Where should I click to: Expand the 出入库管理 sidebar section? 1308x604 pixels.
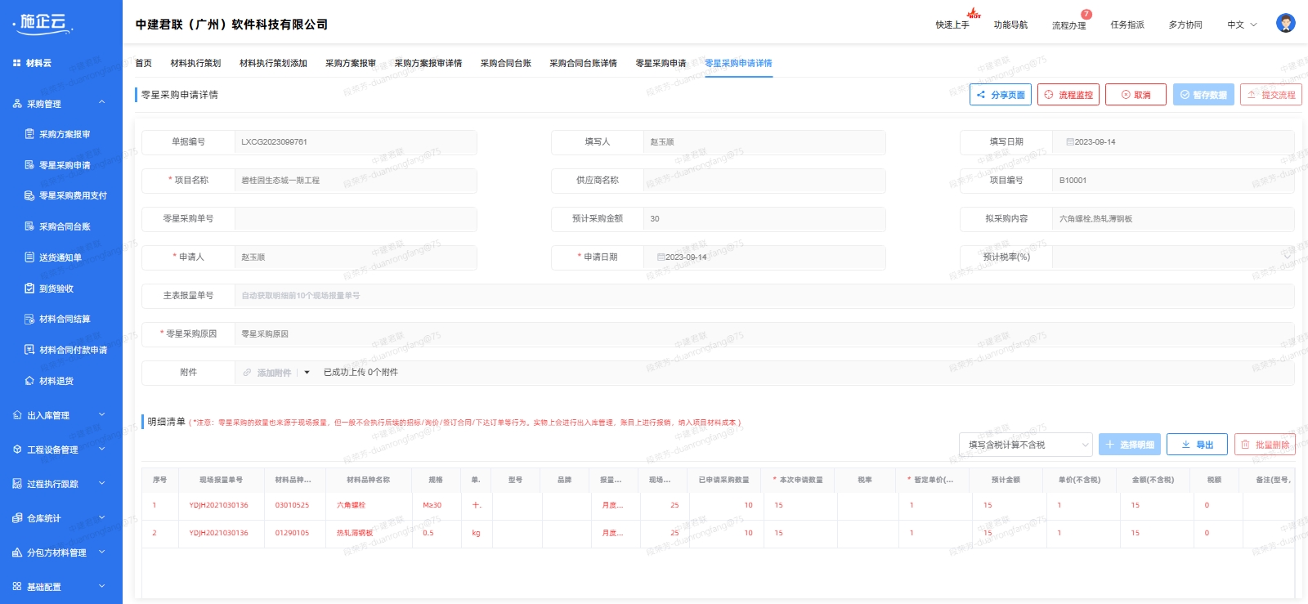coord(102,415)
